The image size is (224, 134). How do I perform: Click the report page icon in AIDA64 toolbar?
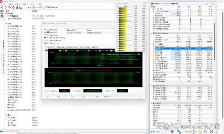pos(26,7)
